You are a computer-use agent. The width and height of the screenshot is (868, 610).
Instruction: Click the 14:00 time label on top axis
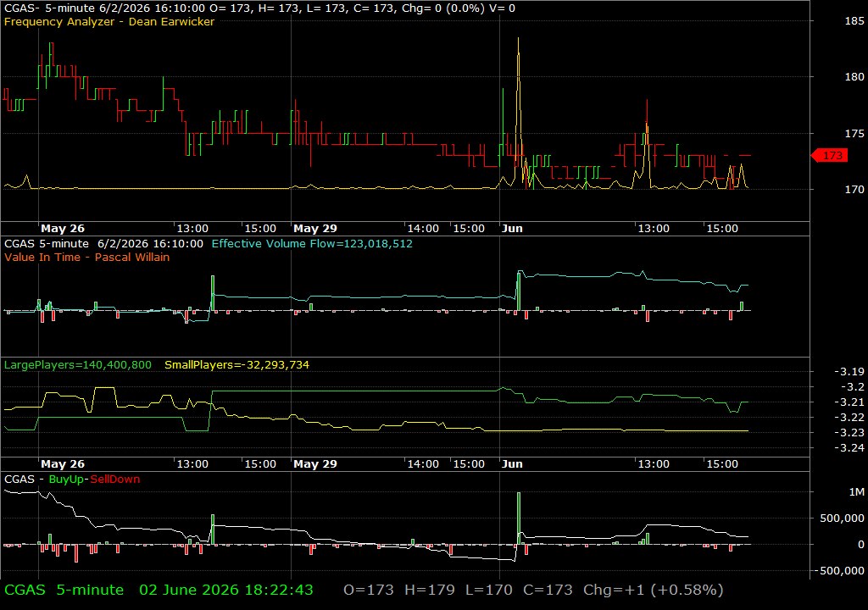click(423, 228)
